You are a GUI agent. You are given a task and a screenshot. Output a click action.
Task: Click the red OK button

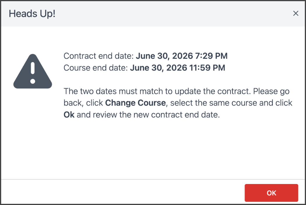(x=271, y=193)
